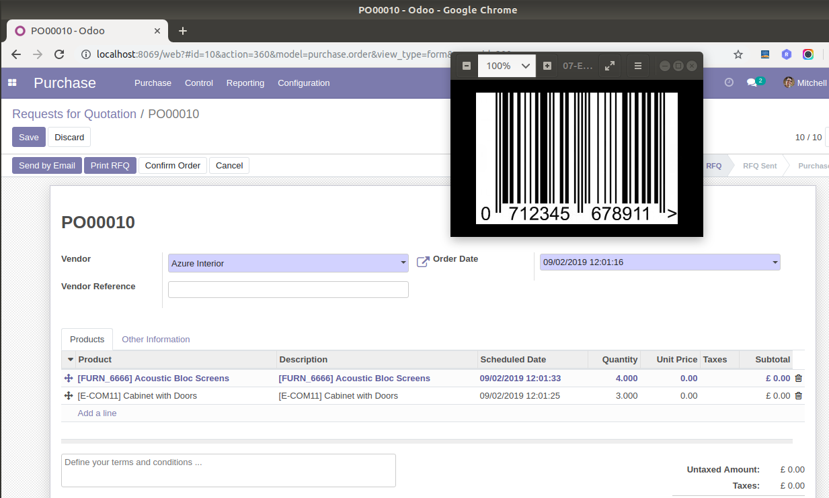Open the image viewer hamburger menu
This screenshot has height=498, width=829.
point(638,66)
